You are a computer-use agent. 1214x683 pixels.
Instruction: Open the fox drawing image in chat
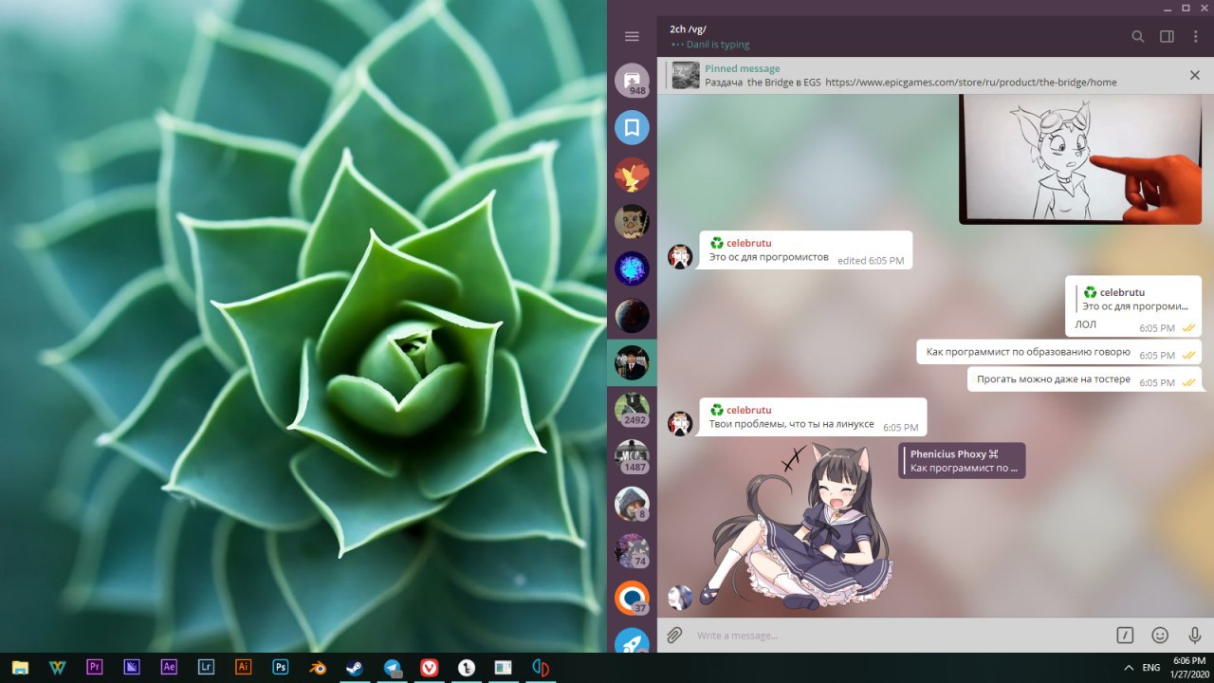1080,158
